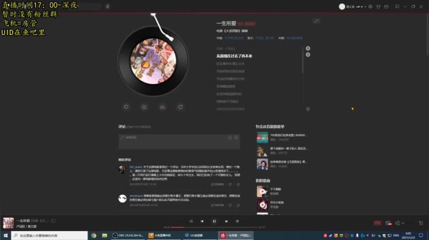Open the Windows Start menu
The width and height of the screenshot is (429, 240).
(5, 235)
